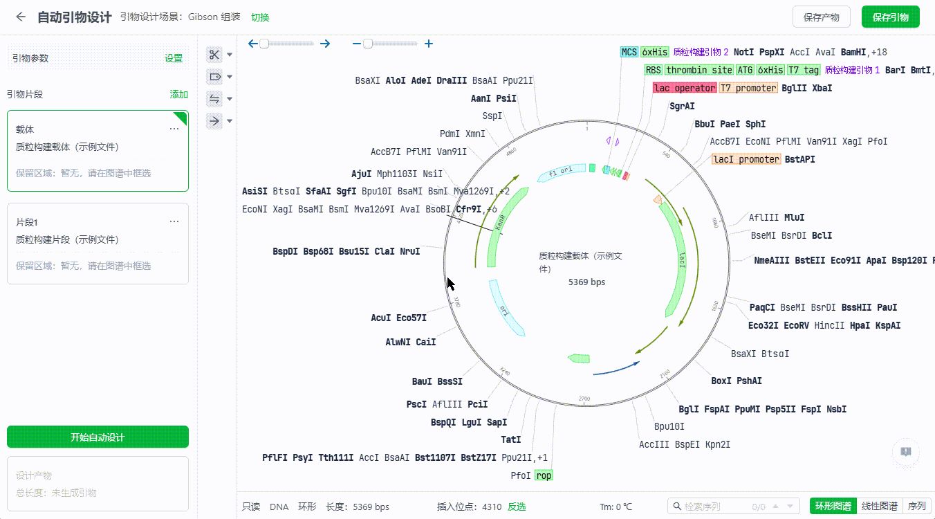
Task: Click the 检索序列 search field
Action: pos(716,507)
